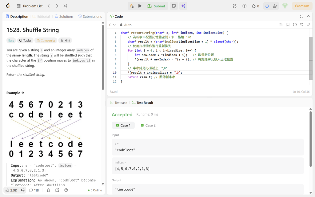Screen dimensions: 315x197
Task: Expand the Topics tag
Action: tap(25, 40)
